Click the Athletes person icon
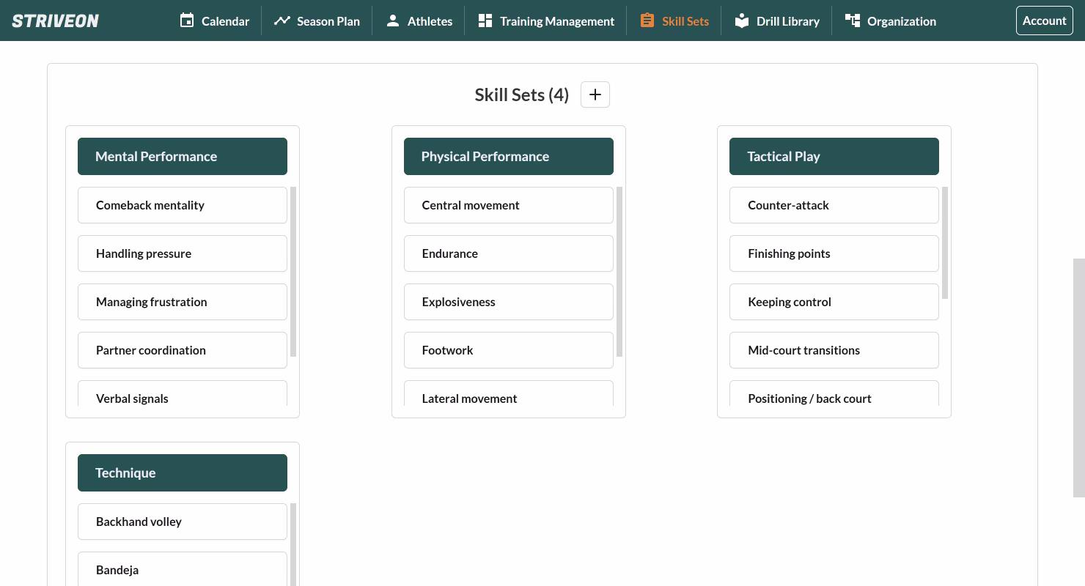This screenshot has width=1085, height=586. click(393, 21)
